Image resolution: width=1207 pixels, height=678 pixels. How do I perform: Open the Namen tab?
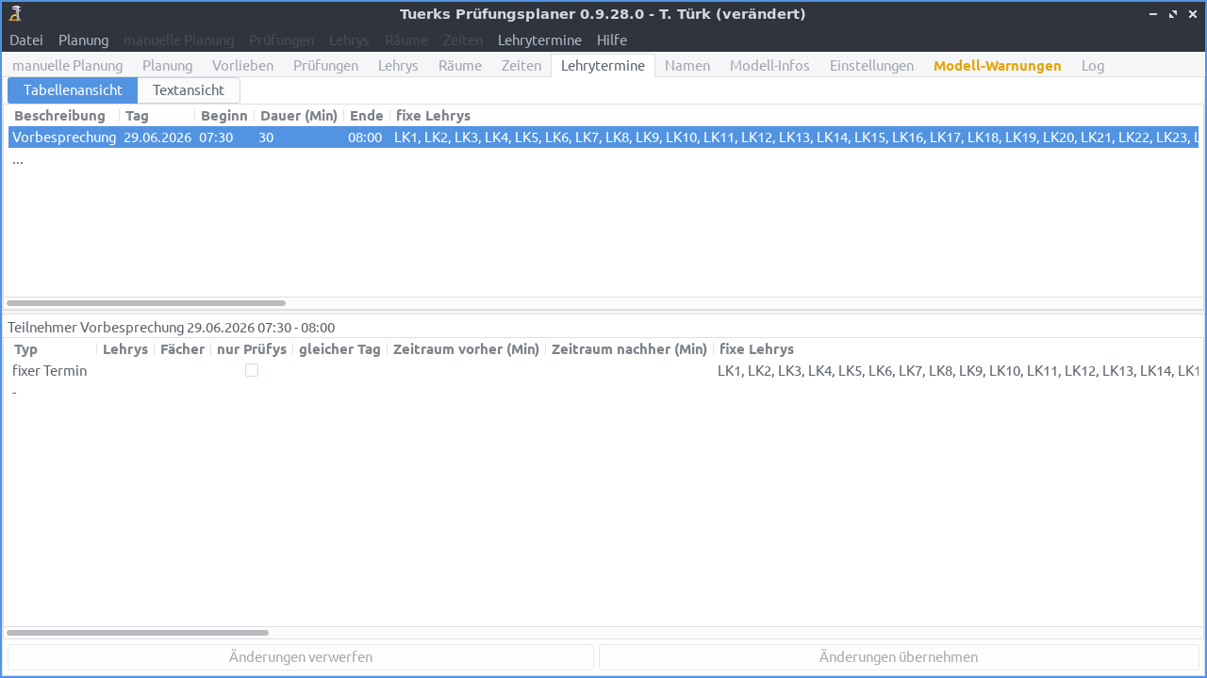tap(686, 65)
